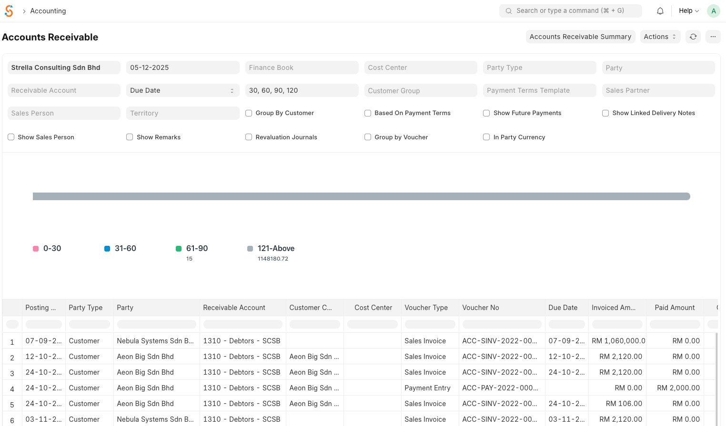Open the Actions dropdown
This screenshot has width=726, height=426.
[659, 37]
